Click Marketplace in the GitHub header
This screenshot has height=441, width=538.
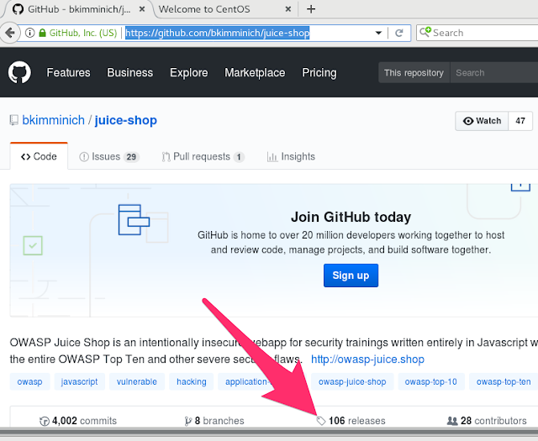tap(255, 73)
